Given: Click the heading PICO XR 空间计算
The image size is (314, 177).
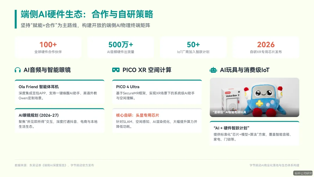Looking at the screenshot, I should 147,70.
